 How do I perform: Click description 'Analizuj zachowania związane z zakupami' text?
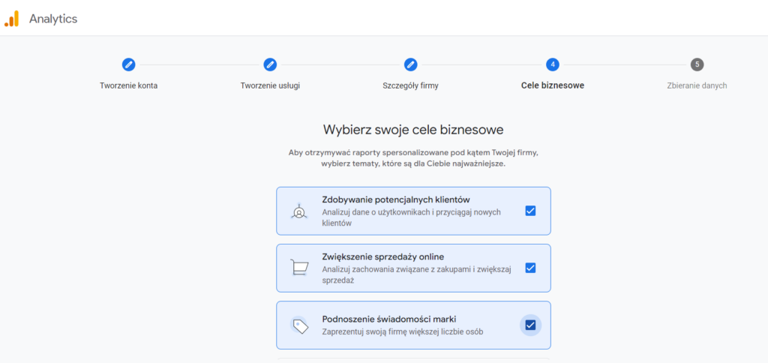[416, 274]
